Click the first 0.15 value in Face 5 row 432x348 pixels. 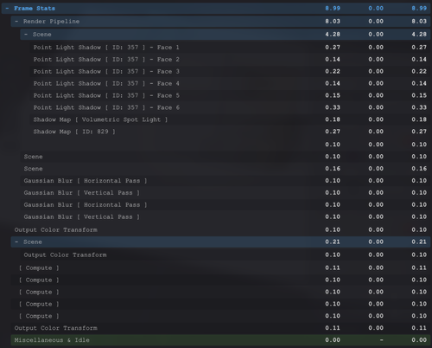[333, 95]
